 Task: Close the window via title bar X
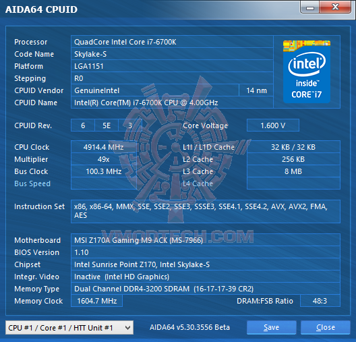335,7
